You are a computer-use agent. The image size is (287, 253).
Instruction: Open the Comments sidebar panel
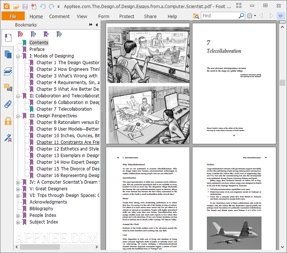click(8, 87)
